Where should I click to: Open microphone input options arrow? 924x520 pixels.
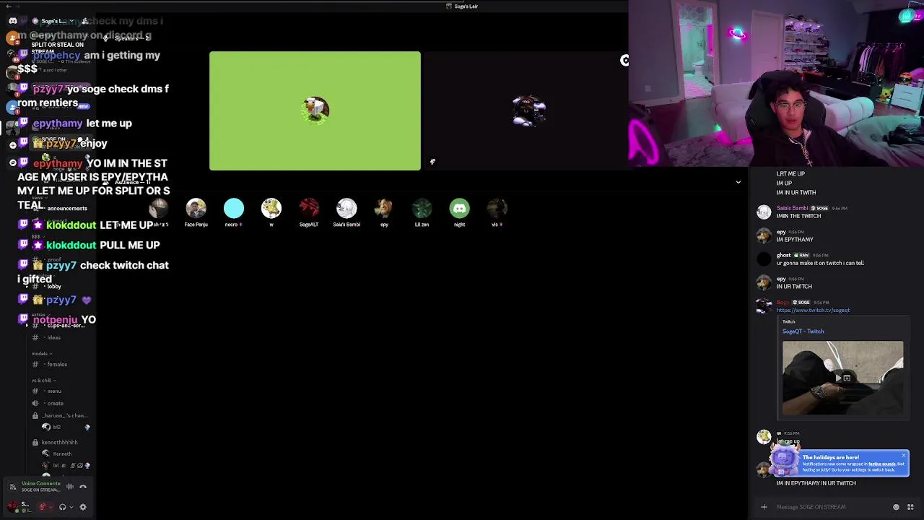(51, 507)
